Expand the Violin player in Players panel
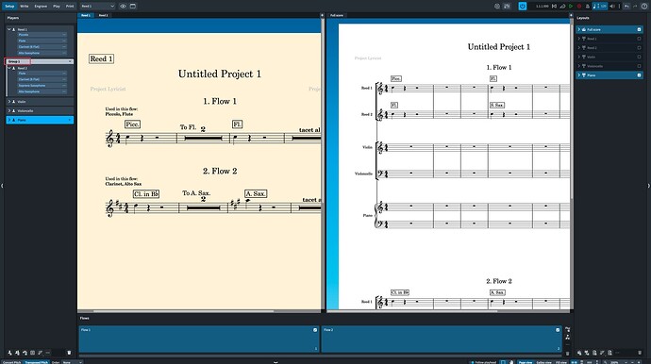651x364 pixels. click(9, 101)
